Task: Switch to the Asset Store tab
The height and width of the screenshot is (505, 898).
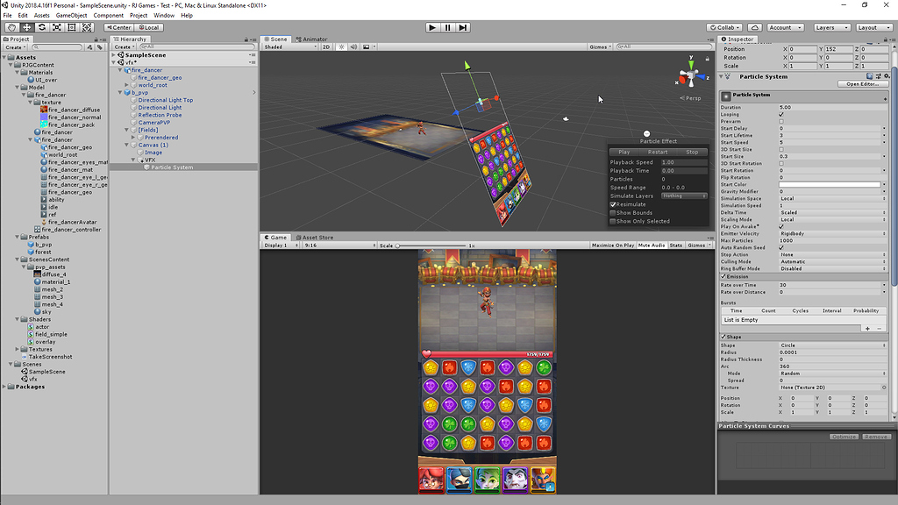Action: coord(316,237)
